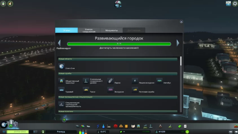This screenshot has width=238, height=134.
Task: Close the milestones window
Action: click(181, 21)
